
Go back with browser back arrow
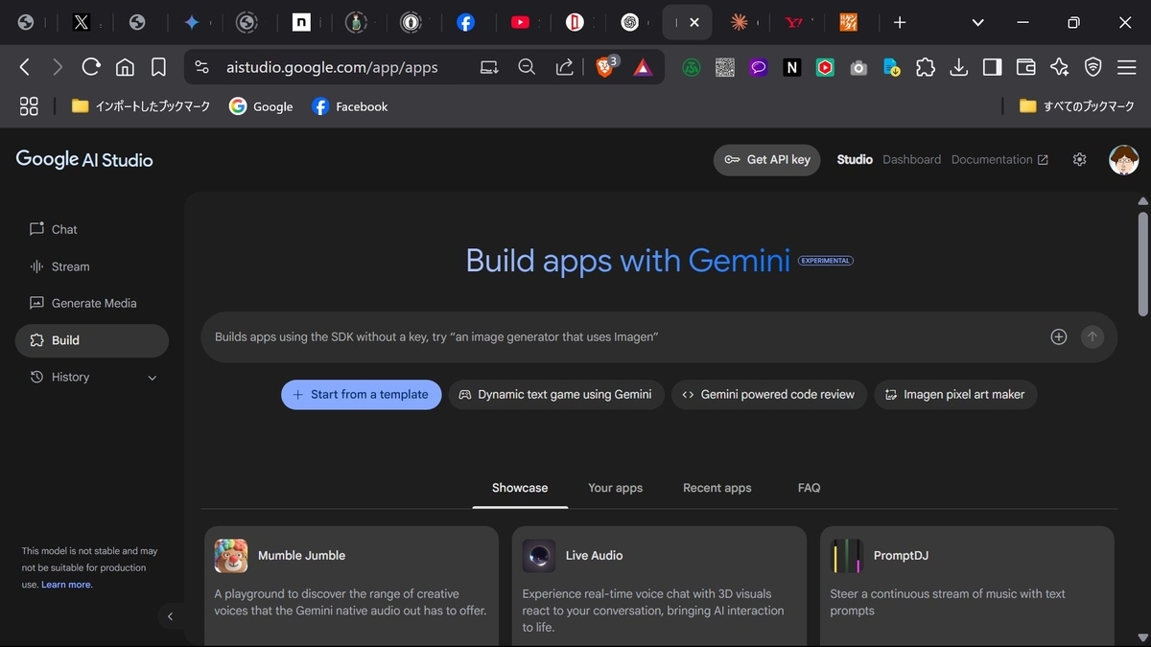[x=25, y=67]
